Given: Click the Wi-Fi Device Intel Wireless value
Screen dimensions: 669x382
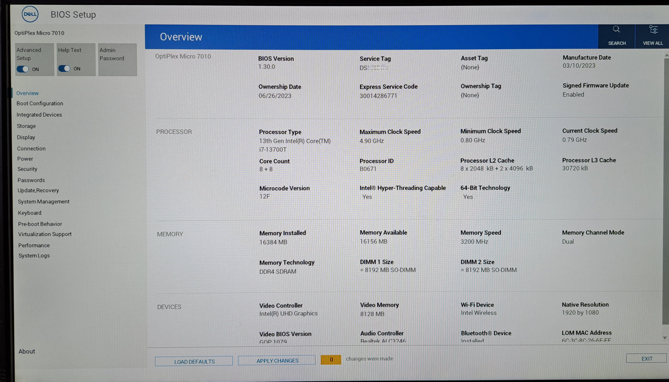Looking at the screenshot, I should click(x=479, y=313).
